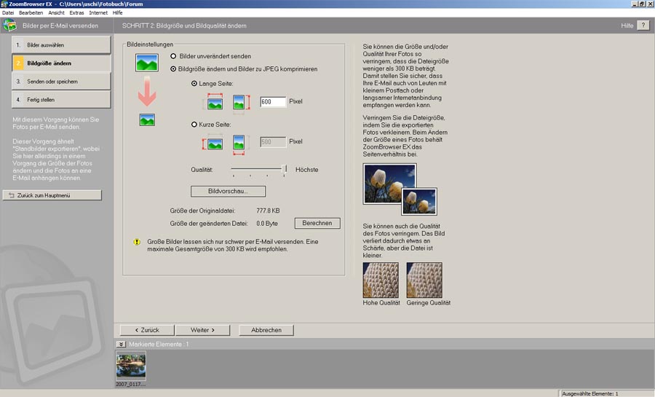Click the large original image icon under Bildeinstellungen

pos(147,62)
